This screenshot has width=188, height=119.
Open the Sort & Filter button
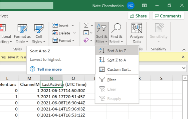point(102,33)
